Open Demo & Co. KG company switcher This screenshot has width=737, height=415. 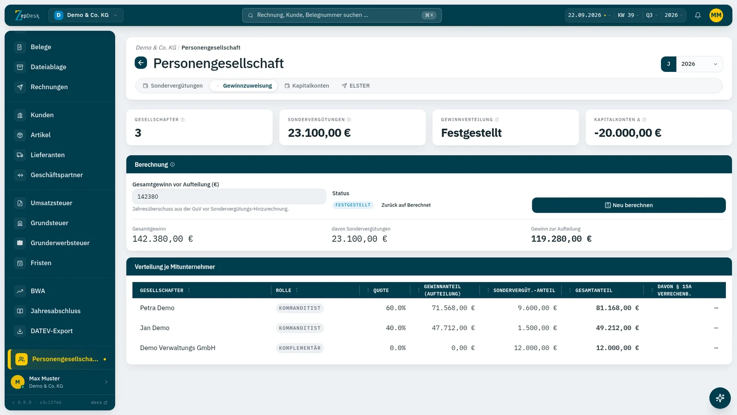(86, 15)
